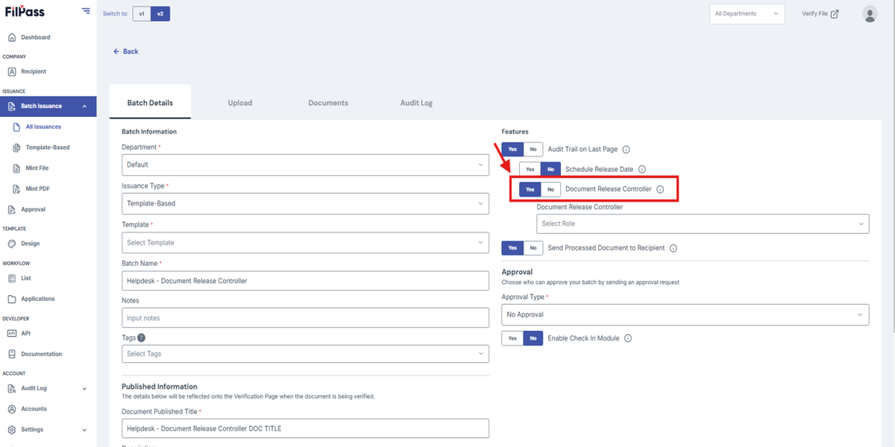Image resolution: width=895 pixels, height=447 pixels.
Task: Open All Departments dropdown
Action: pos(747,13)
